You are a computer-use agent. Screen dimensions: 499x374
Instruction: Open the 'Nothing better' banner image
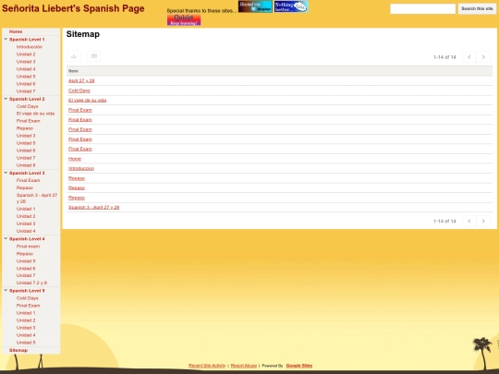[x=291, y=6]
